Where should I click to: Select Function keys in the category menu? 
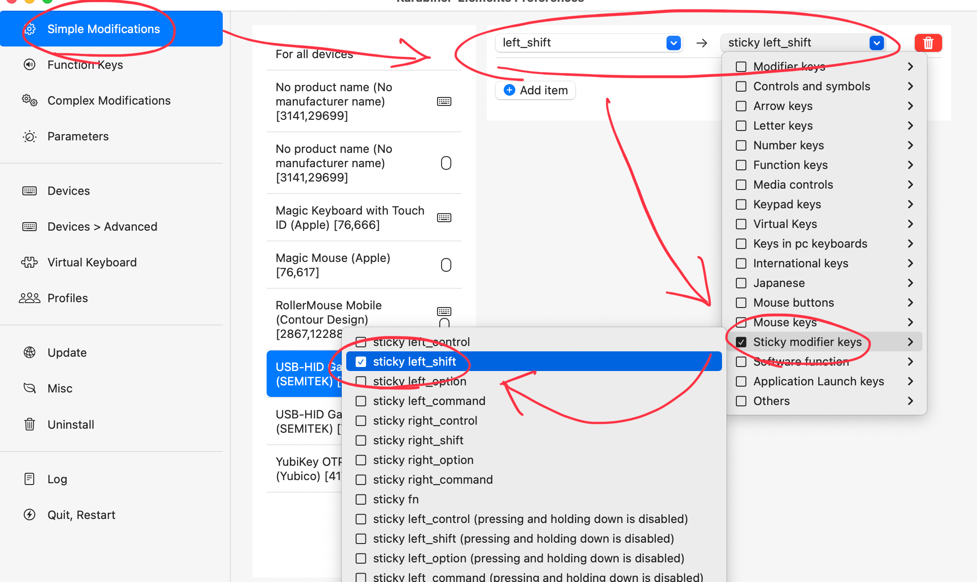point(824,165)
